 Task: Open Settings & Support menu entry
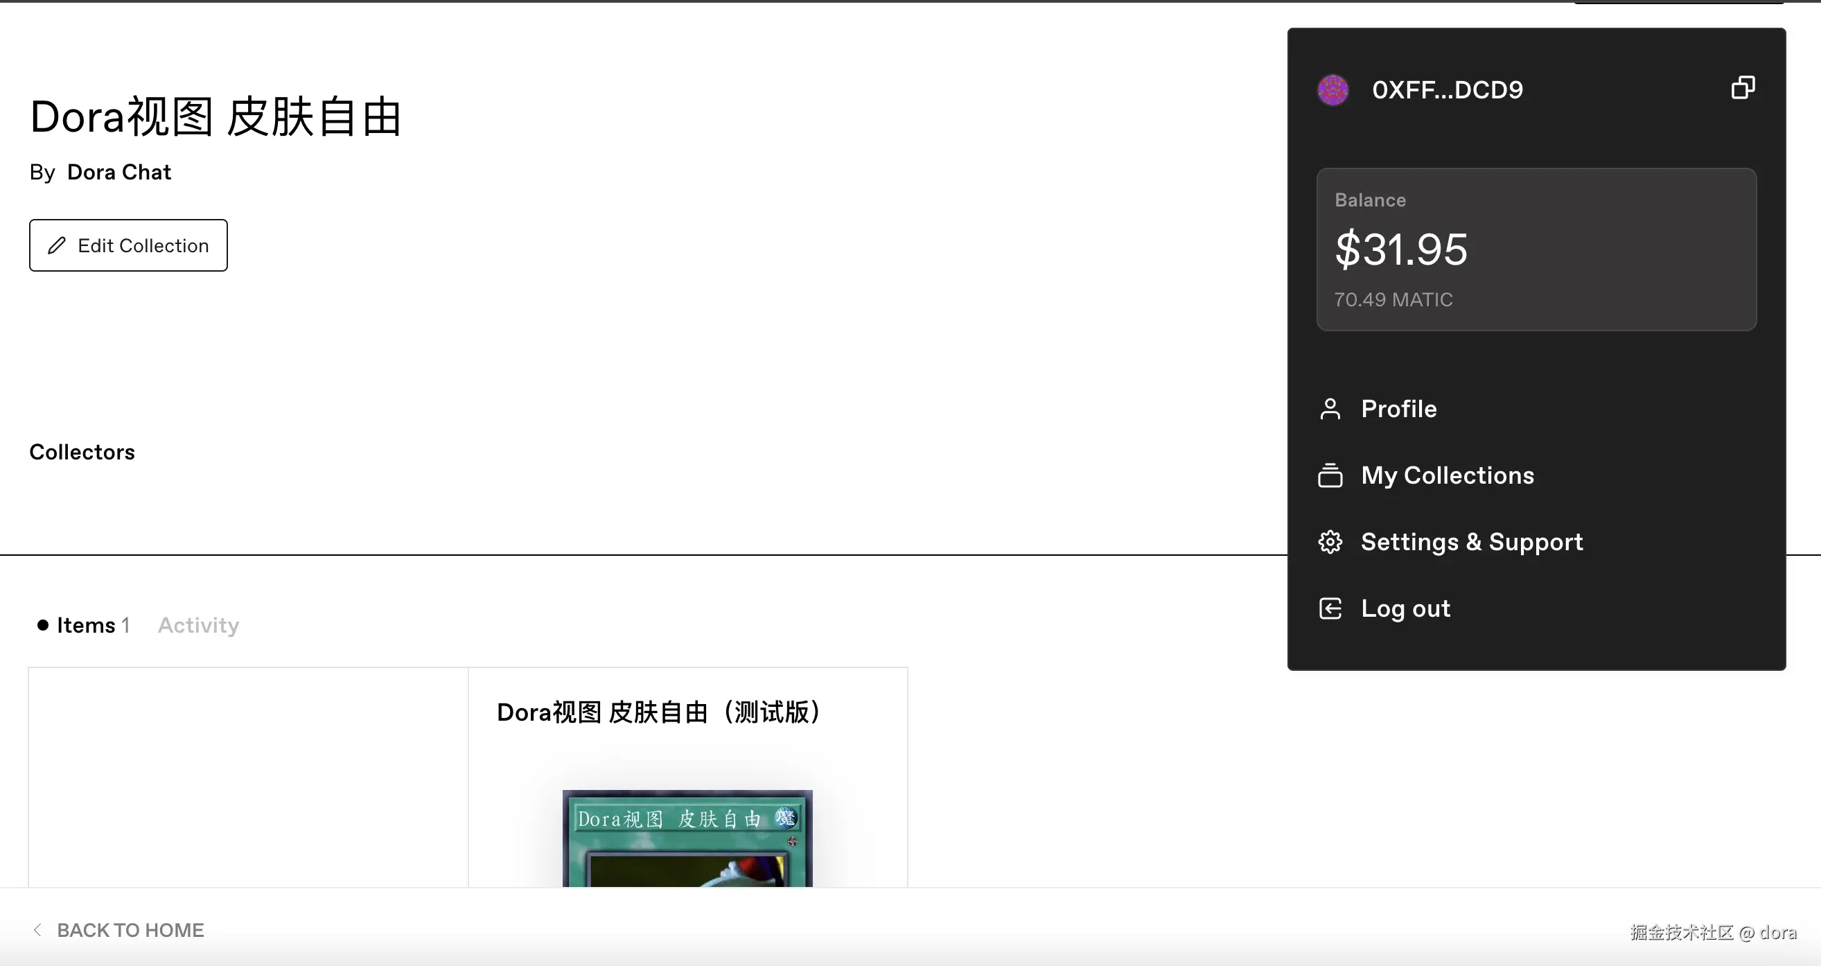click(x=1472, y=541)
